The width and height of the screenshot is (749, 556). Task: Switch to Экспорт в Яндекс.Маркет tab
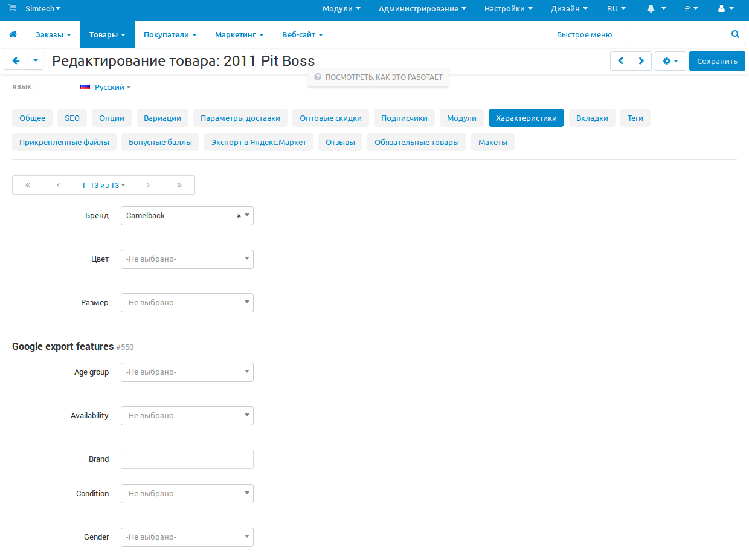tap(259, 143)
